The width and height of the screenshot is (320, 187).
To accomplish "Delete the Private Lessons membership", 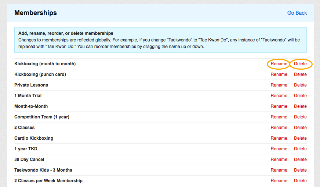I will (300, 85).
